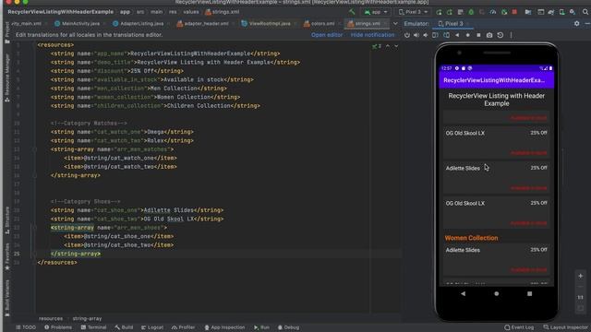The height and width of the screenshot is (332, 591).
Task: Toggle the Build Variants side panel
Action: [x=7, y=297]
